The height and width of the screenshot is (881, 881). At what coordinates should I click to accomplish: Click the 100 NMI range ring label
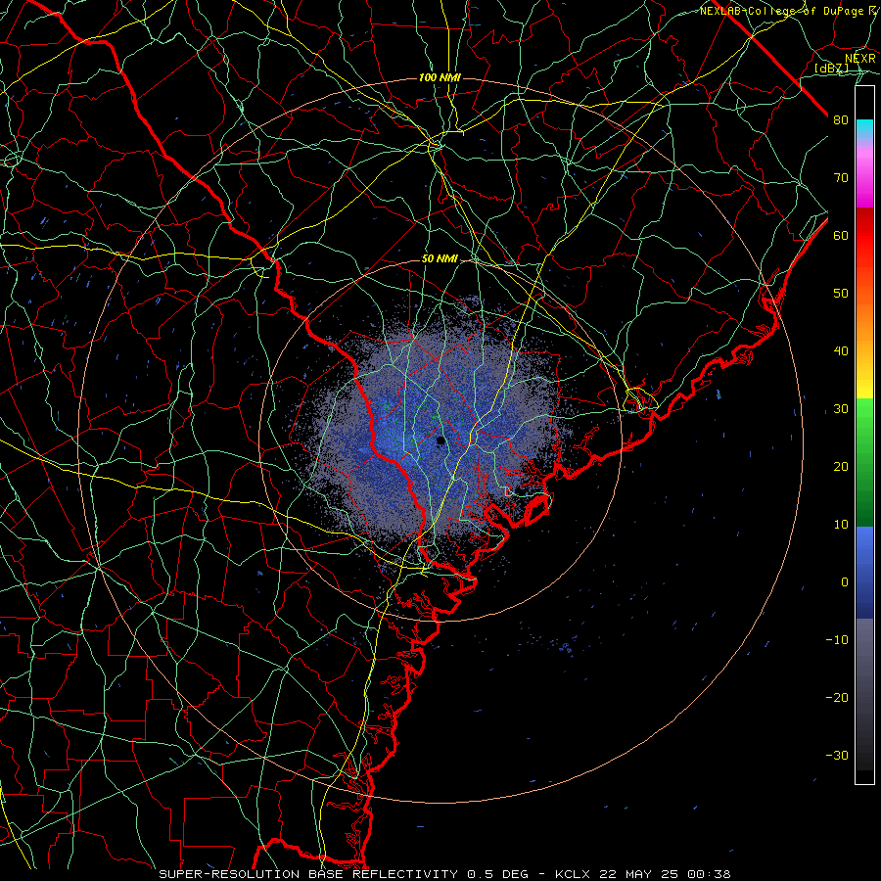point(440,77)
